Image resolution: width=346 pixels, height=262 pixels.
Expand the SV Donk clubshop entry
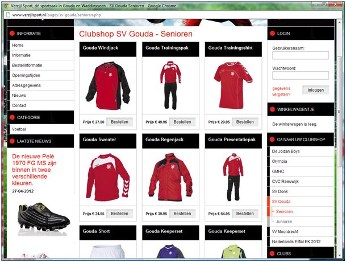[281, 191]
